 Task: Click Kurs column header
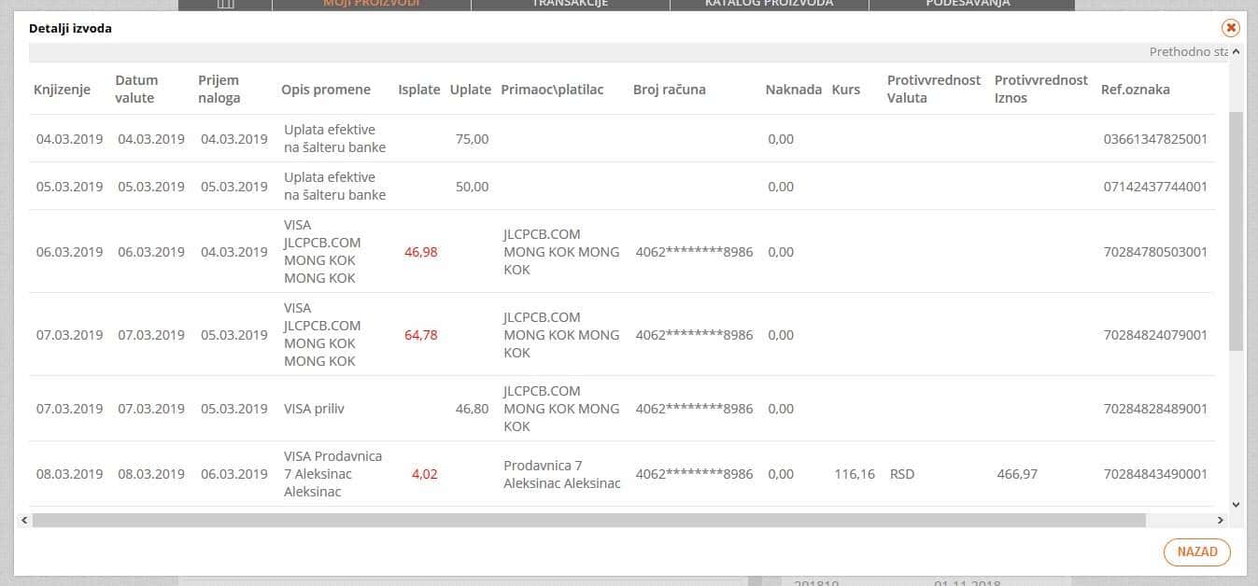pos(846,90)
